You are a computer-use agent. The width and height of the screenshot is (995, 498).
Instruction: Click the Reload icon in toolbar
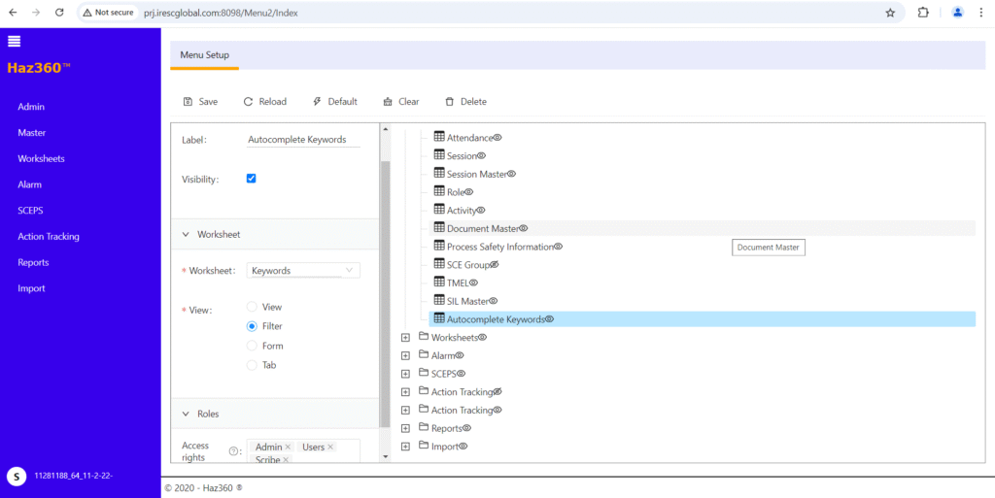248,102
